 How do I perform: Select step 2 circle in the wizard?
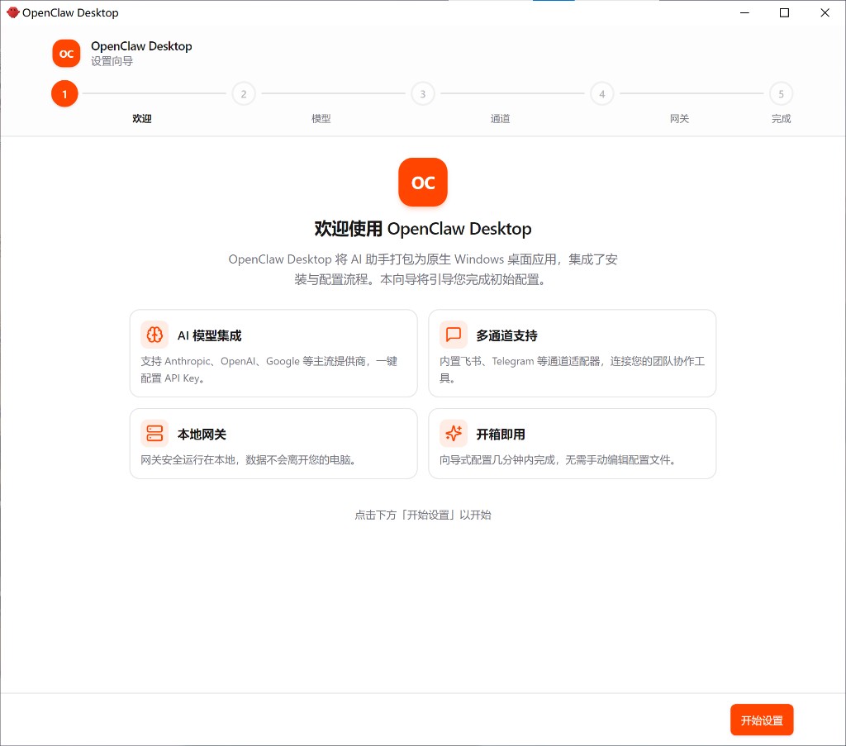[x=244, y=94]
